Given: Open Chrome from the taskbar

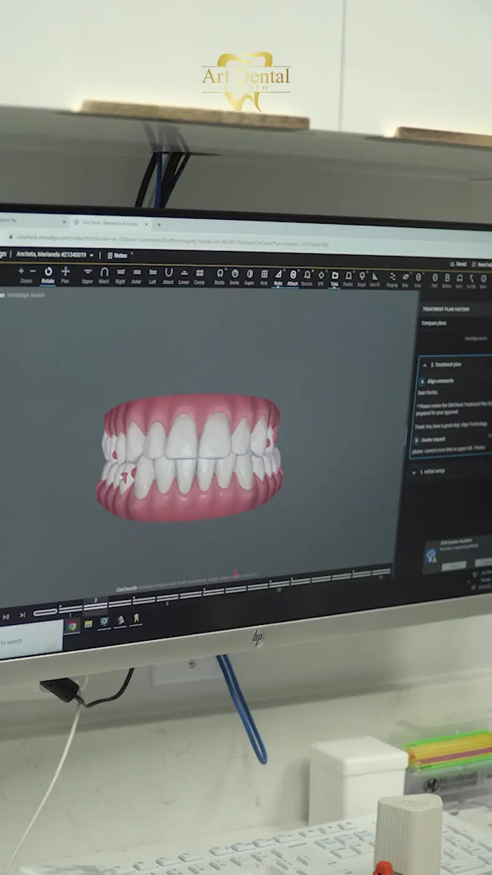Looking at the screenshot, I should (x=72, y=626).
